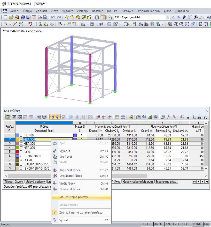
Task: Undo last action in main toolbar
Action: point(53,17)
